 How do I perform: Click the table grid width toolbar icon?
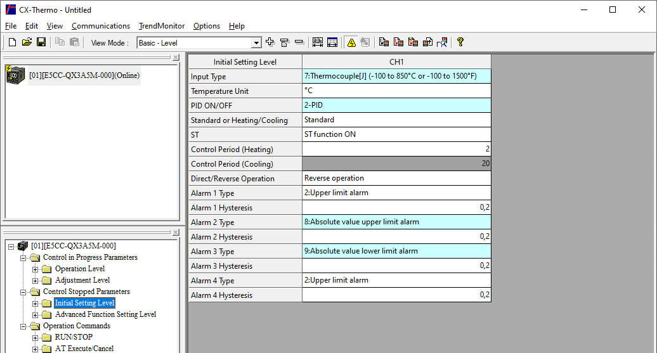tap(332, 42)
